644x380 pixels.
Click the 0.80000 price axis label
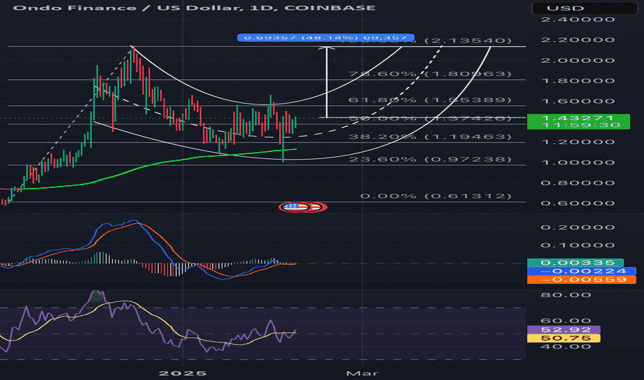[578, 183]
